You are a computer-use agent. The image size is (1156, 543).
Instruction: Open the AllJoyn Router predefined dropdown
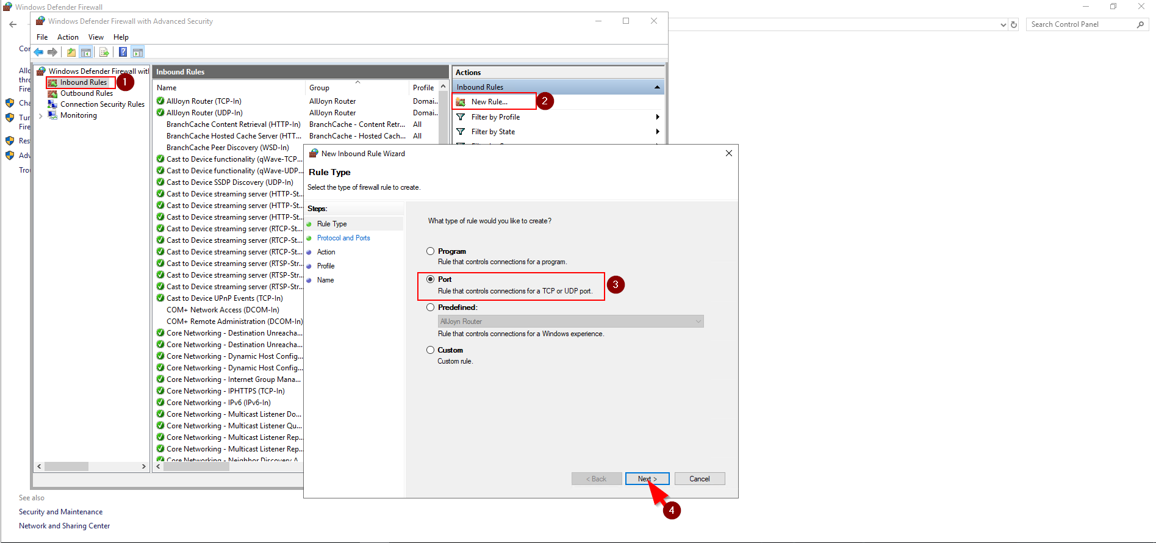click(570, 322)
